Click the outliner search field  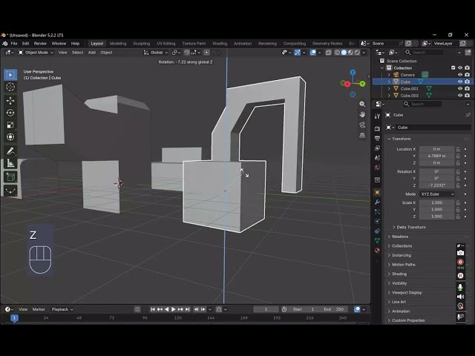(424, 53)
